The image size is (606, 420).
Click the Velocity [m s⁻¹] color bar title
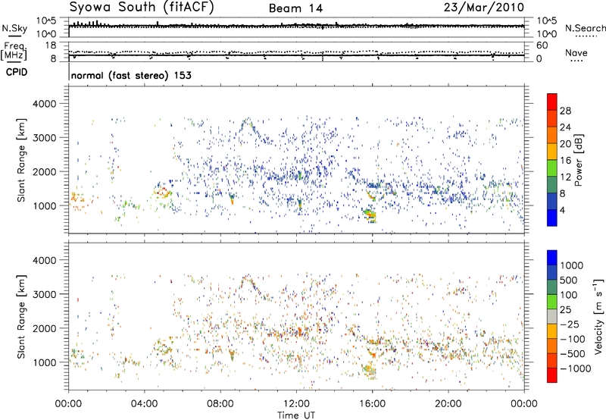[598, 316]
